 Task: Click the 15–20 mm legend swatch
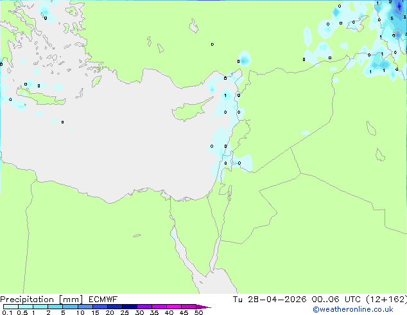[x=100, y=307]
